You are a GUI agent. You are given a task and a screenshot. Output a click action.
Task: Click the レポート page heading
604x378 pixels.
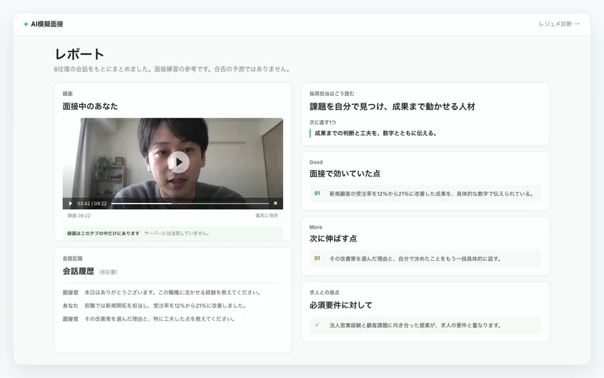tap(79, 54)
